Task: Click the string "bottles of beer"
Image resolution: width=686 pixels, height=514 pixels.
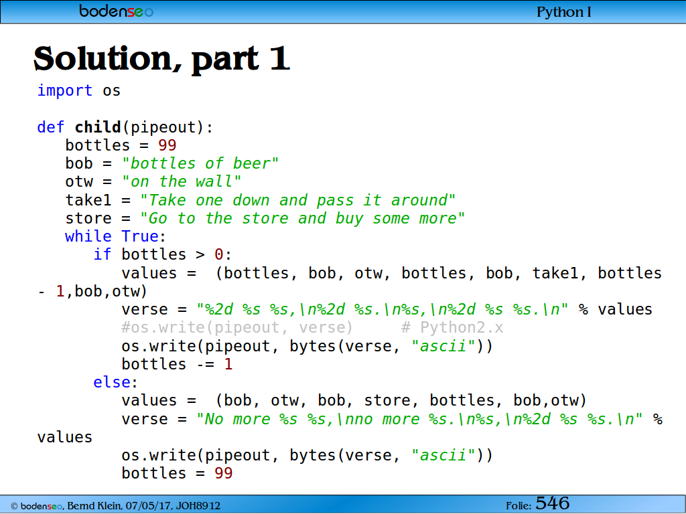Action: point(200,163)
